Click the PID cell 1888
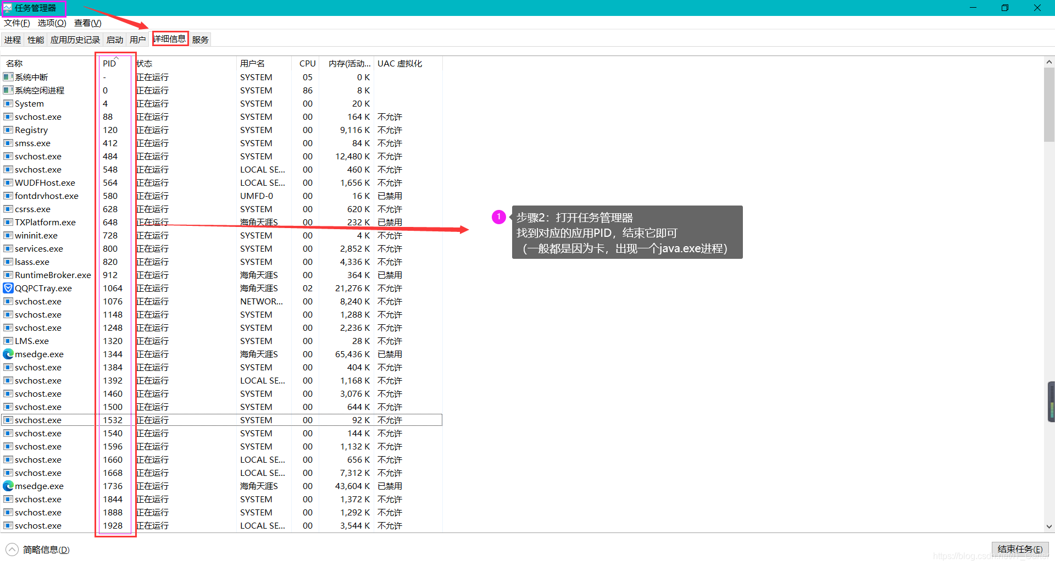This screenshot has height=566, width=1055. (113, 512)
